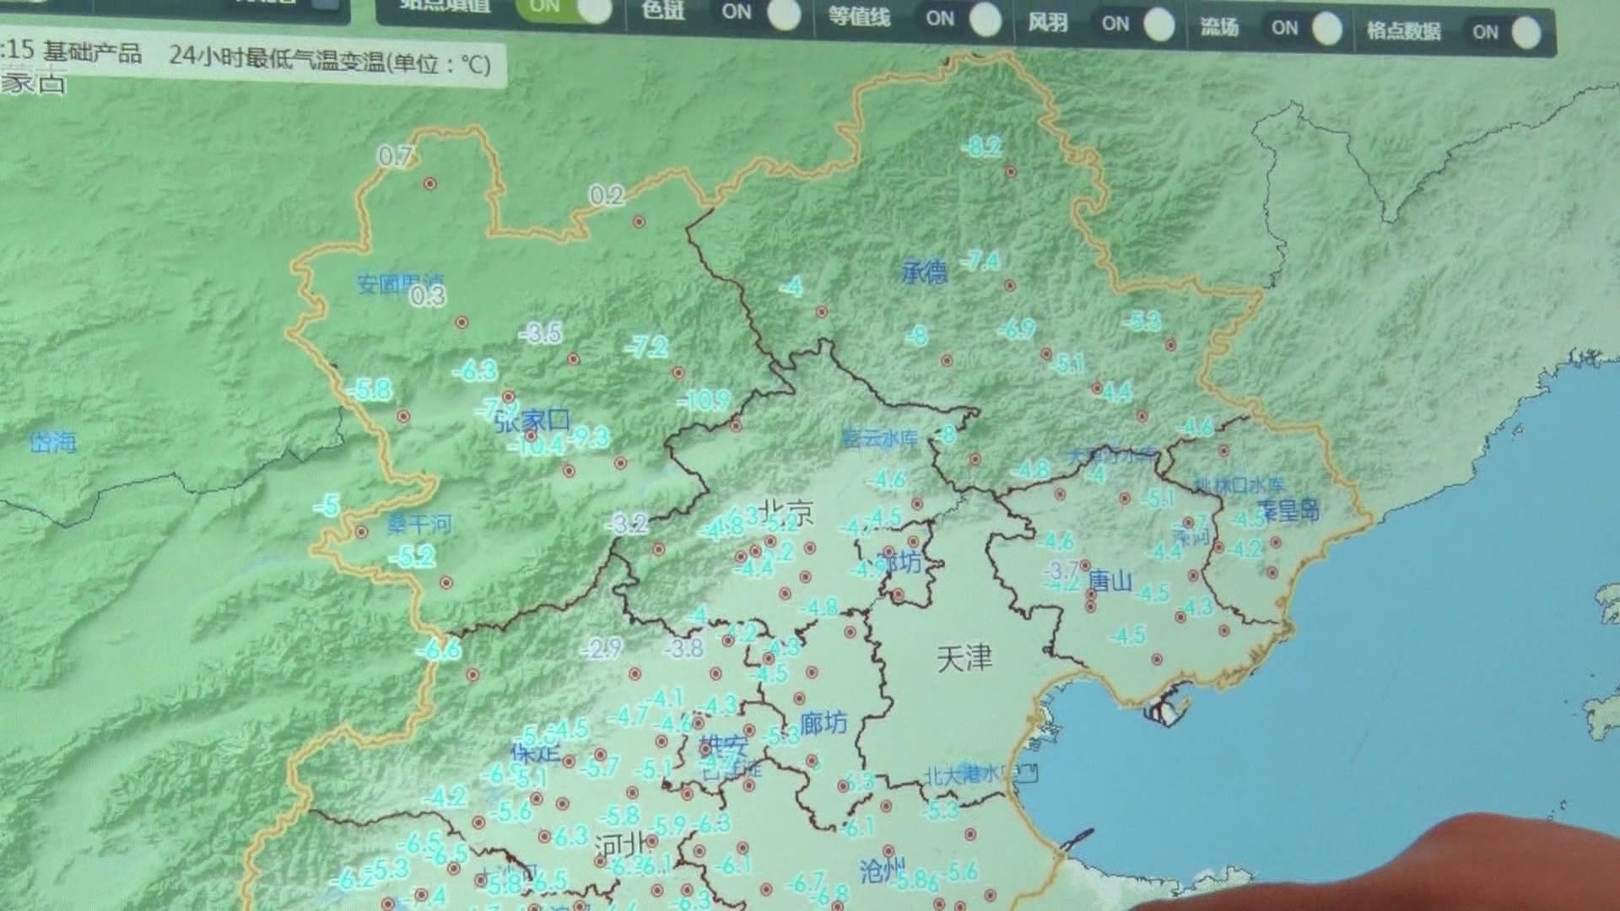The image size is (1620, 911).
Task: Toggle the 等值线 contour switch
Action: point(962,19)
